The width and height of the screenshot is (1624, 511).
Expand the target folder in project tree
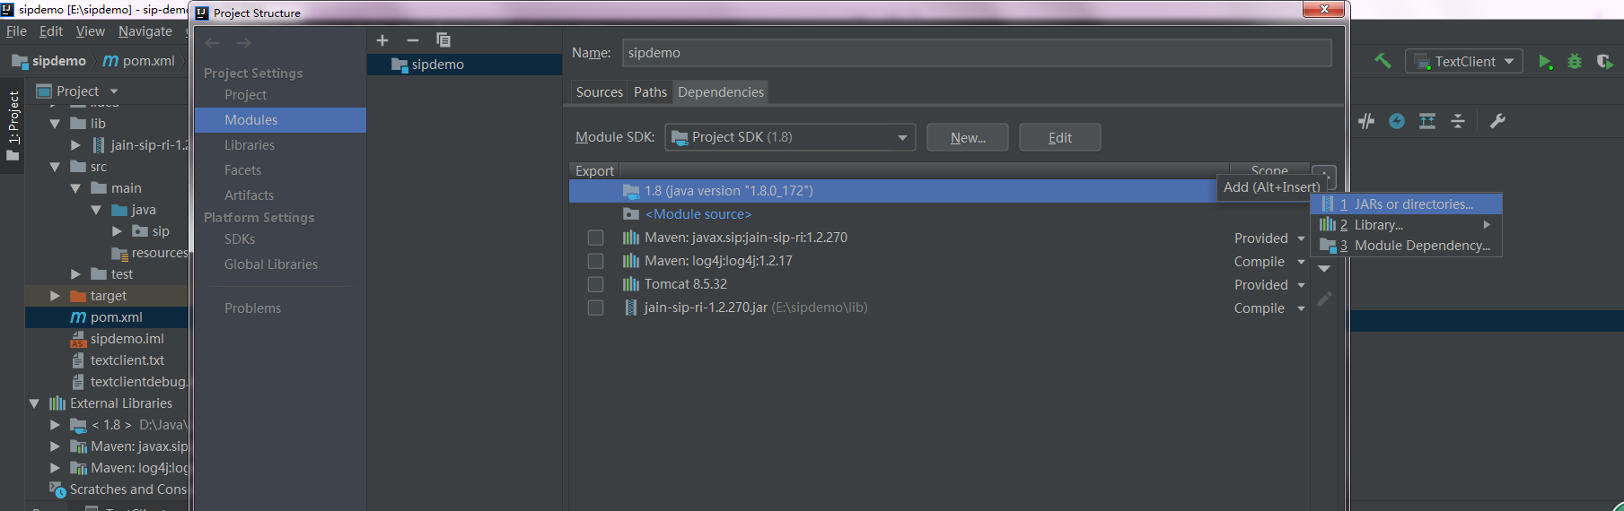coord(55,296)
